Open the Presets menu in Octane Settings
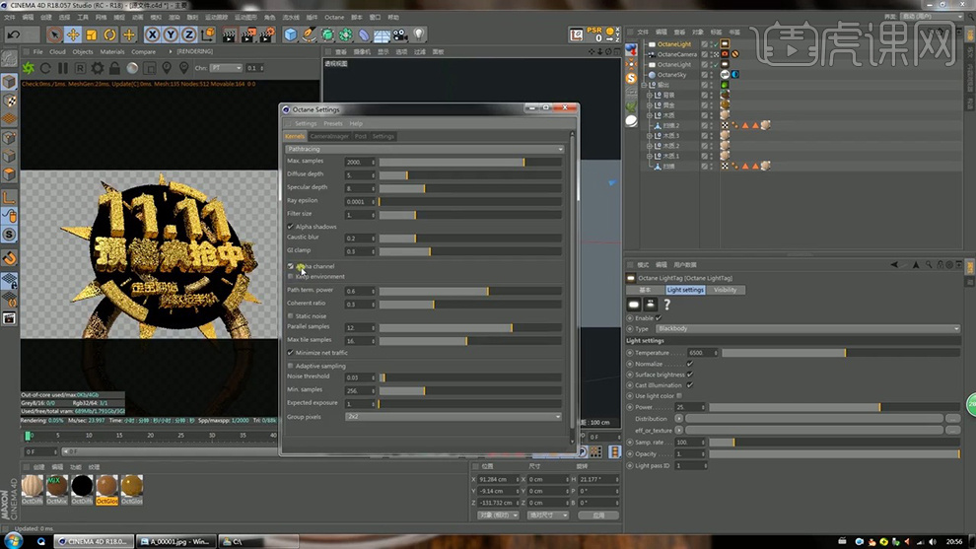 tap(333, 123)
